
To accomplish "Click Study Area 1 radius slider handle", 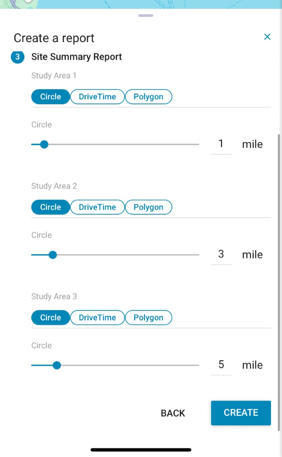I will click(x=44, y=144).
